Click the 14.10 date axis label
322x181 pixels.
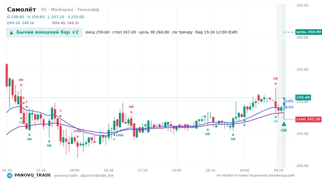(7, 170)
